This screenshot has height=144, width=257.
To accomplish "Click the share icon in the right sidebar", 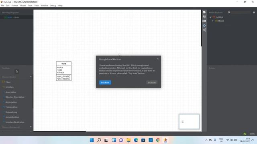I will point(204,30).
